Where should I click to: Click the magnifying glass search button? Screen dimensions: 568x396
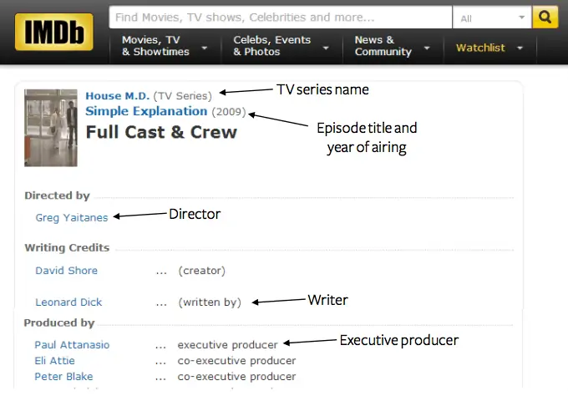545,17
